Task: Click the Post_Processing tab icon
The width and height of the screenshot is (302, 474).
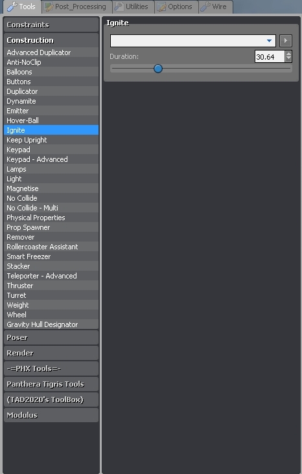Action: [x=49, y=6]
